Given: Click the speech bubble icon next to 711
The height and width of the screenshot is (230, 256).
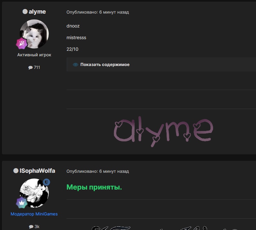Looking at the screenshot, I should 30,68.
